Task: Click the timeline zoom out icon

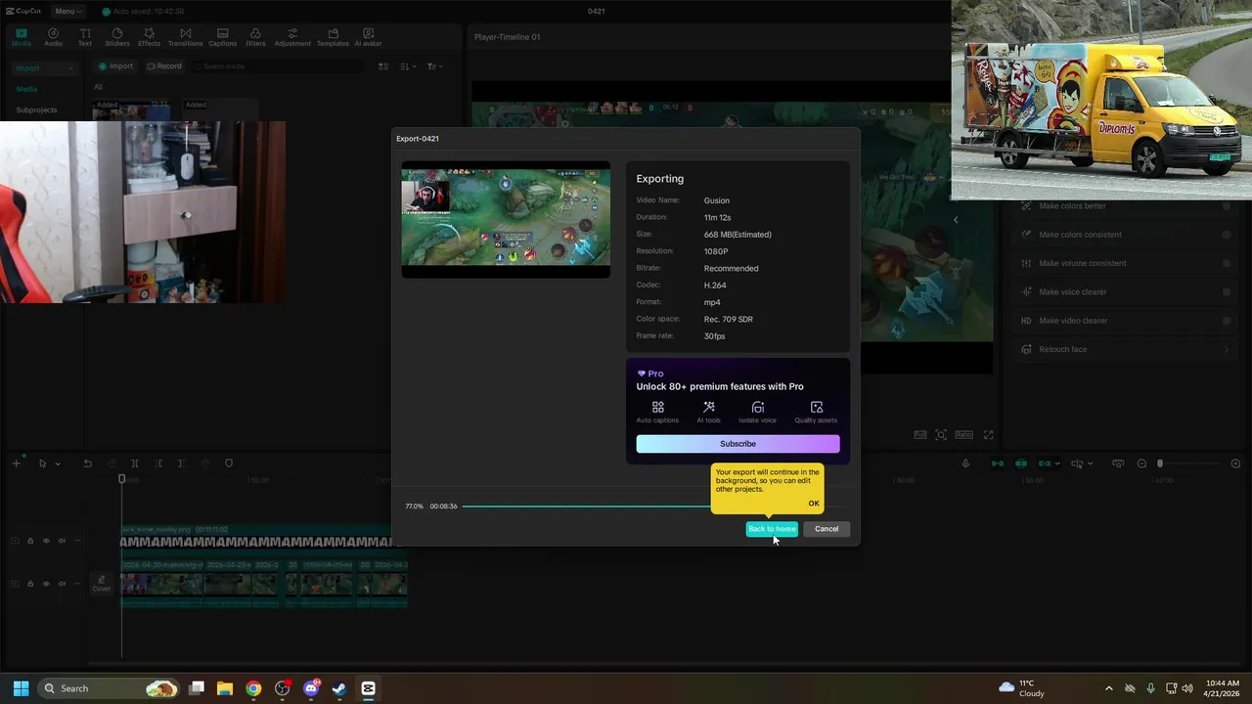Action: [1141, 463]
